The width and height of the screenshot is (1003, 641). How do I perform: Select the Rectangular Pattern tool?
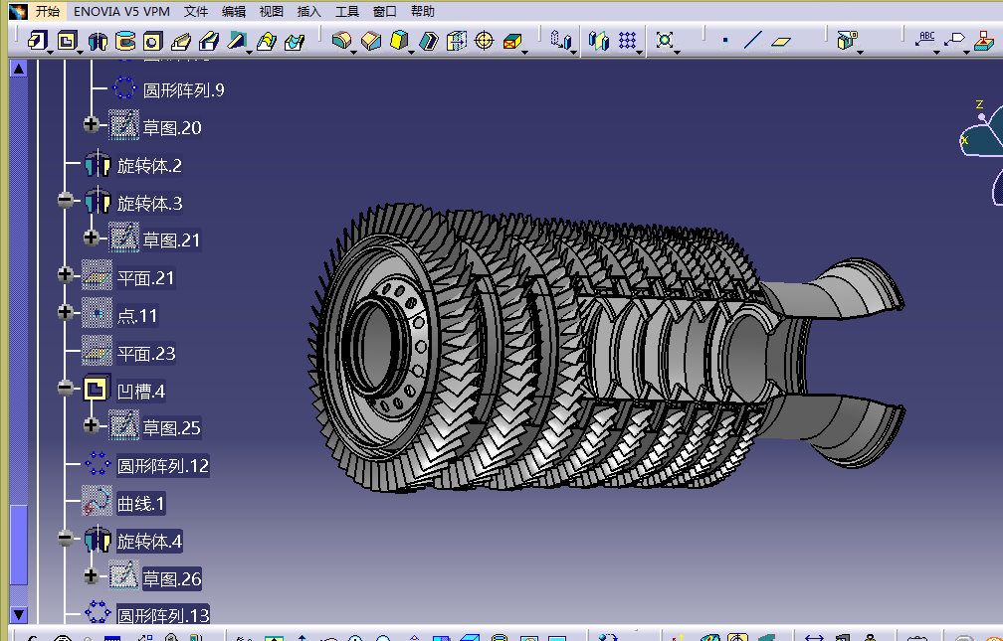coord(627,41)
